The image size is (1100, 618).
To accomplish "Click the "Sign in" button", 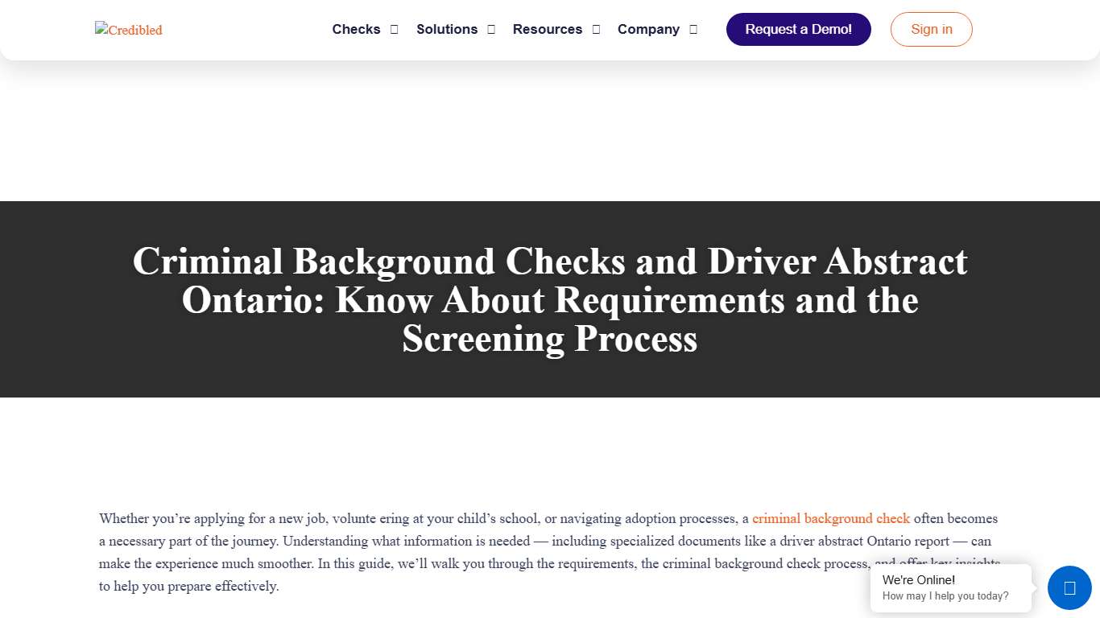I will click(x=931, y=29).
